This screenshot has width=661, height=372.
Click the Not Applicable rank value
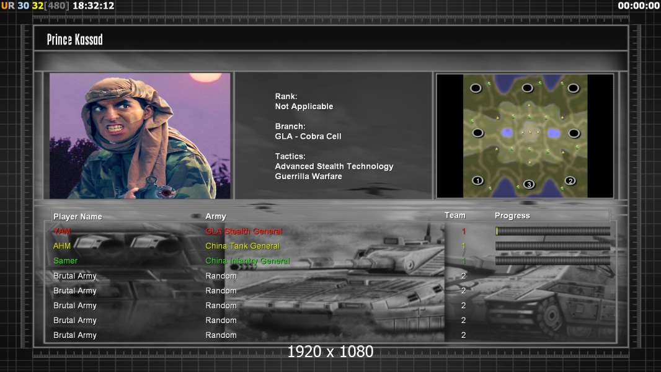point(304,107)
